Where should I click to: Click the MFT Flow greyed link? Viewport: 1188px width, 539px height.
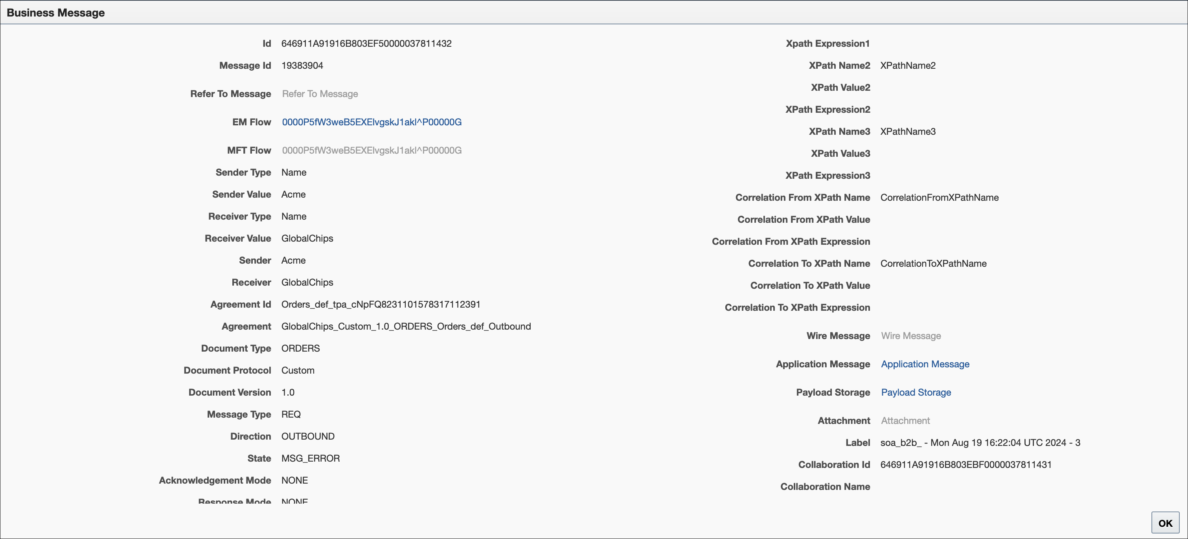(372, 150)
